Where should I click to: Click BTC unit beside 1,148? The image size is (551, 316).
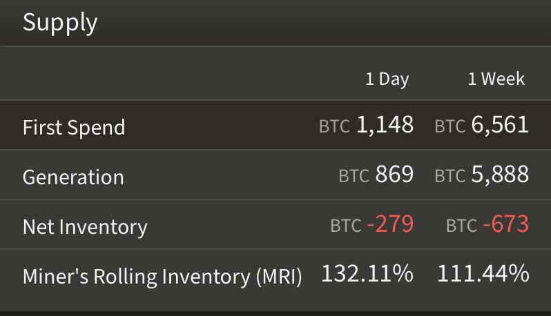click(334, 126)
